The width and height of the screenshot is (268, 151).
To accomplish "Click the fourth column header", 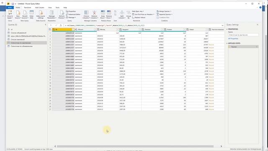I will pyautogui.click(x=130, y=29).
